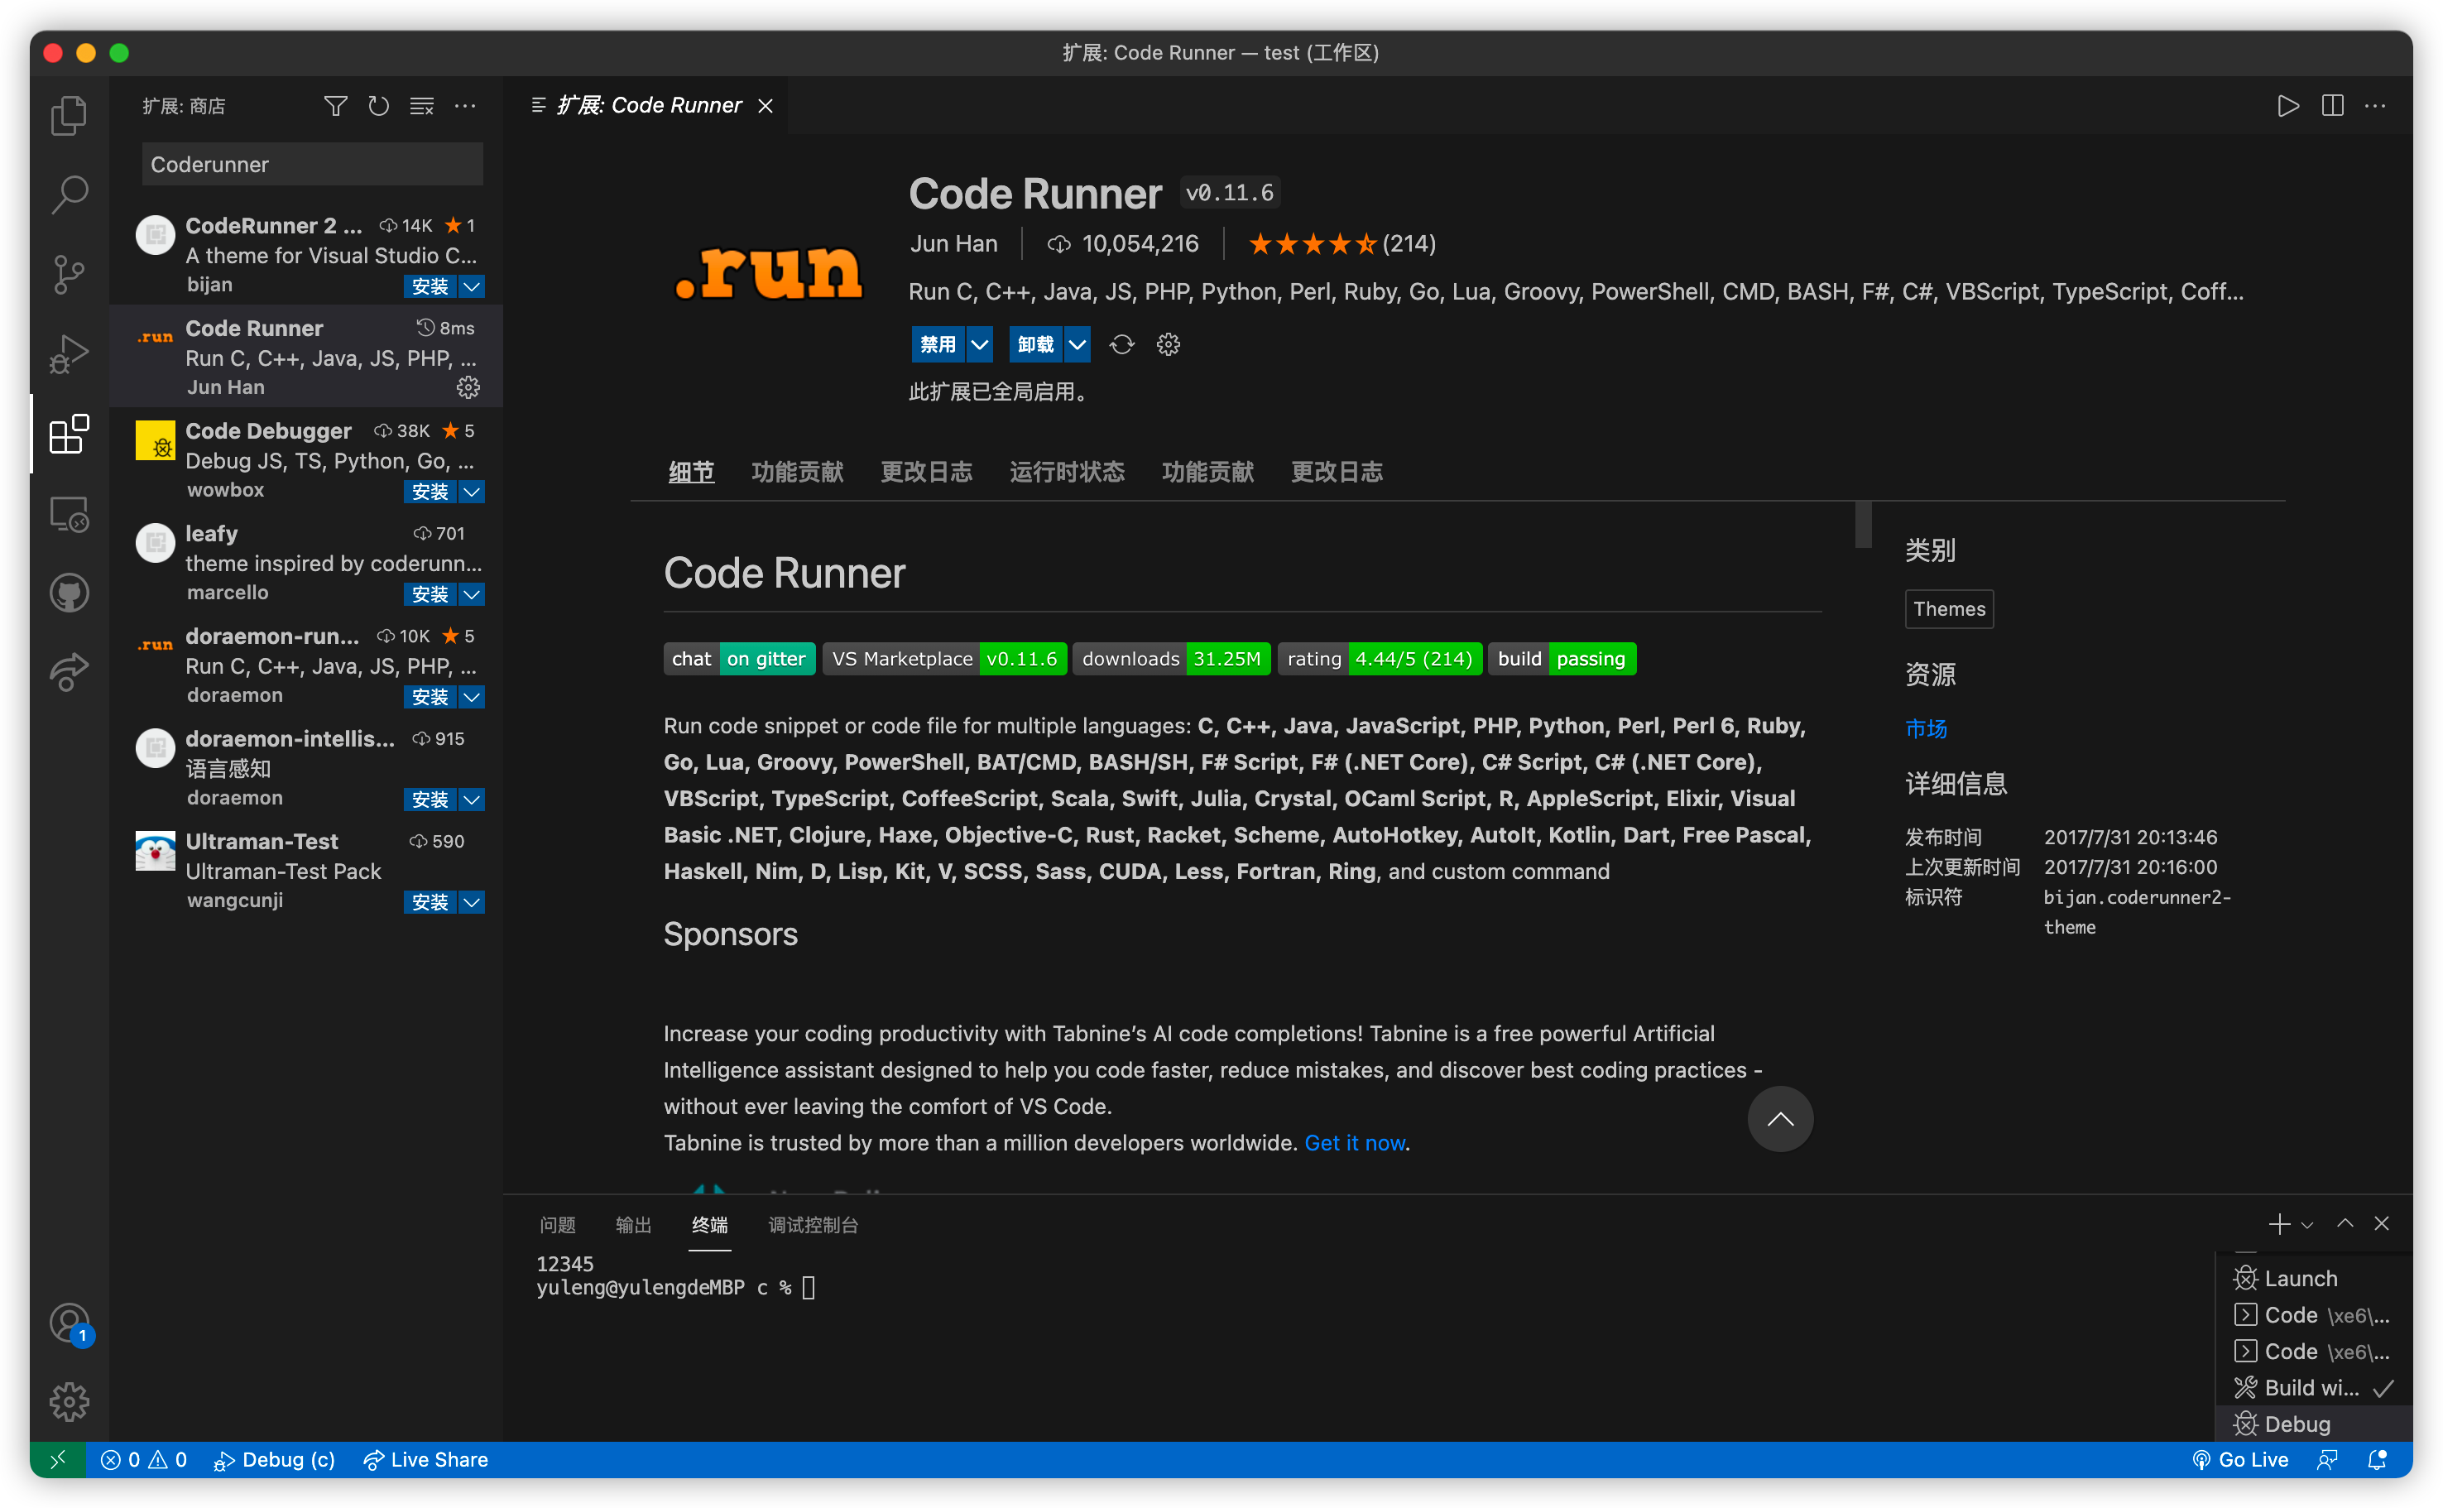Click the 禁用 disable button
2443x1508 pixels.
(938, 344)
